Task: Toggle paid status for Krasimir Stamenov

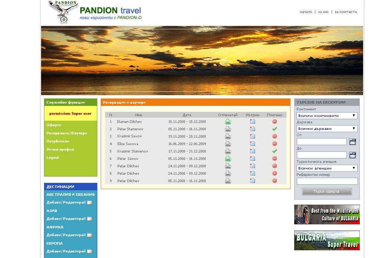Action: tap(274, 151)
